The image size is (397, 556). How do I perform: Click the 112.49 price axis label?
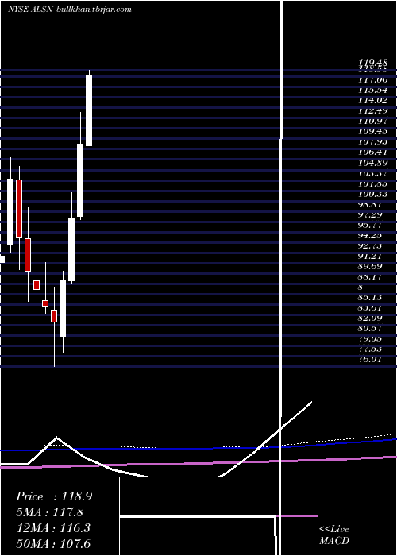coord(373,111)
